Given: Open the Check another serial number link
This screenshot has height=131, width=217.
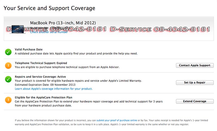Looking at the screenshot, I should pyautogui.click(x=49, y=32).
